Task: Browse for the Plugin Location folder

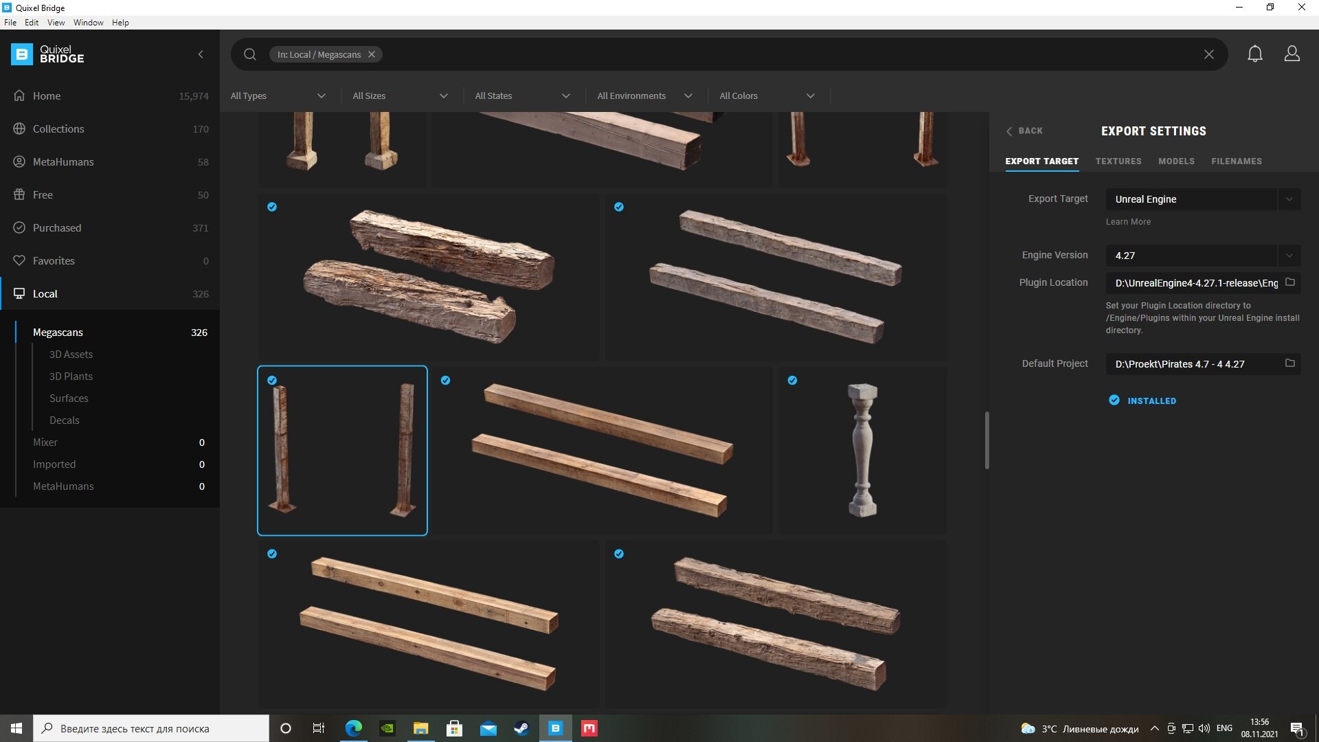Action: tap(1289, 282)
